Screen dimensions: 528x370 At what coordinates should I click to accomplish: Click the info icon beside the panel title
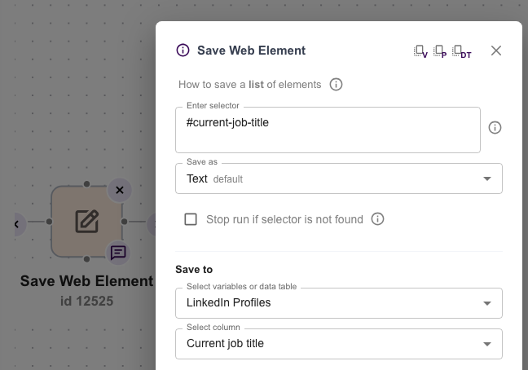(x=183, y=51)
